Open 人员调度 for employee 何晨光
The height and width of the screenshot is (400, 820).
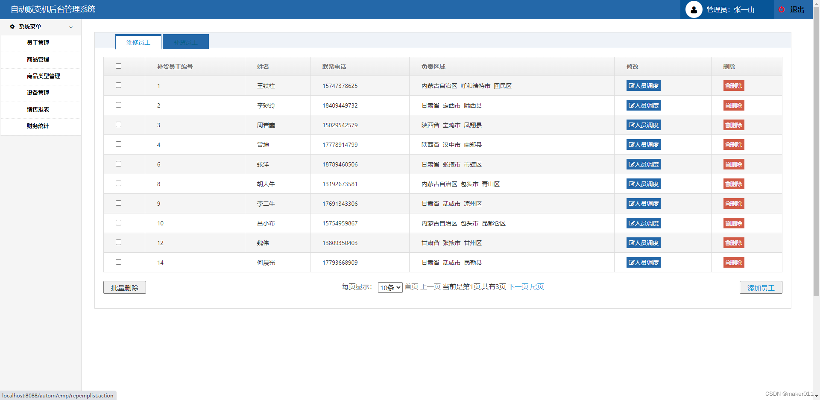[643, 263]
